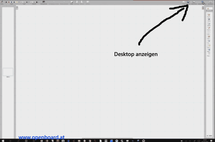Open the Seiten page options

(x=72, y=2)
